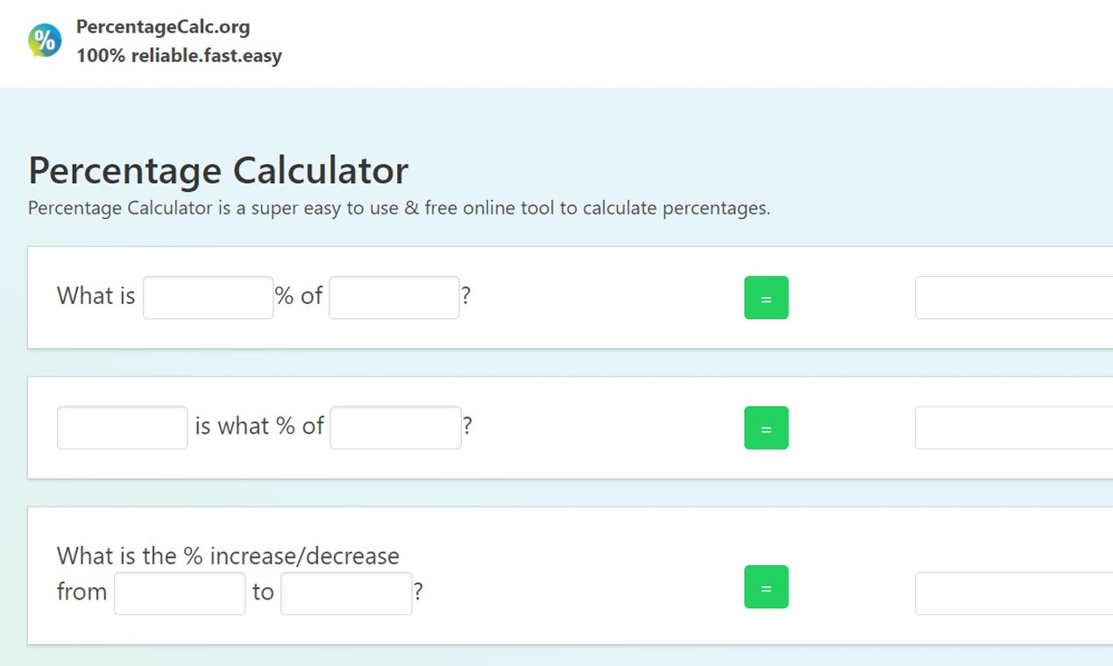This screenshot has height=666, width=1113.
Task: Compute the answer for the first percentage question
Action: click(x=766, y=297)
